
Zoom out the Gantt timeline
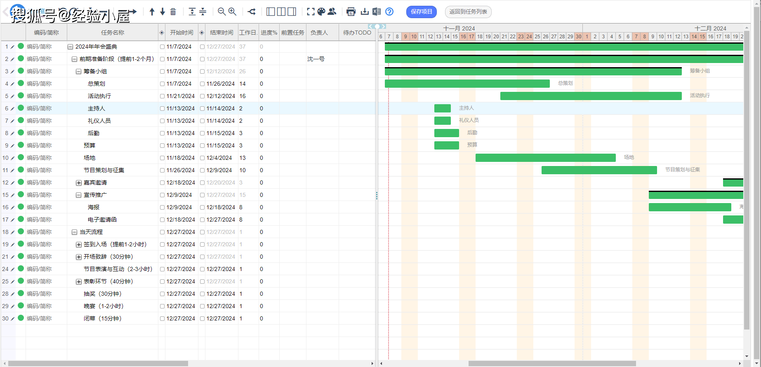click(221, 12)
